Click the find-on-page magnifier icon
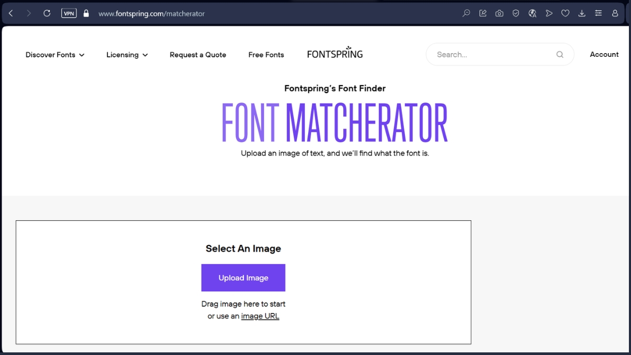The width and height of the screenshot is (631, 355). point(466,13)
